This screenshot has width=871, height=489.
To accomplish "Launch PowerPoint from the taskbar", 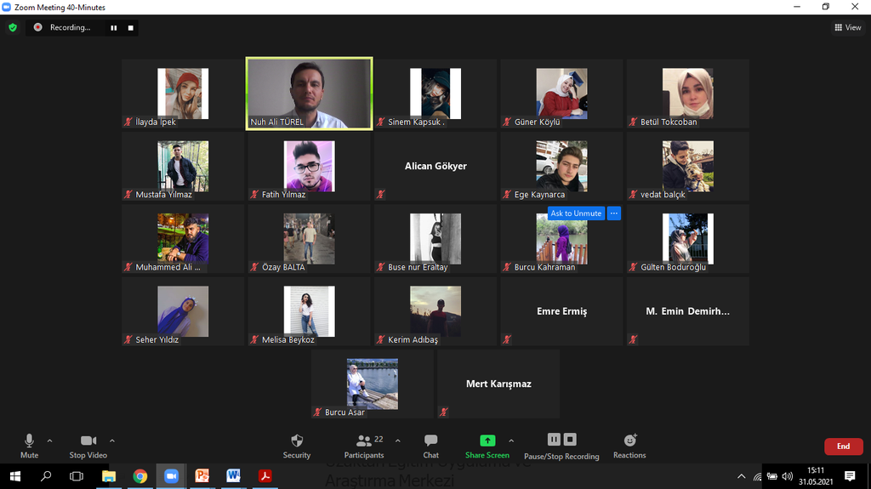I will [x=202, y=476].
